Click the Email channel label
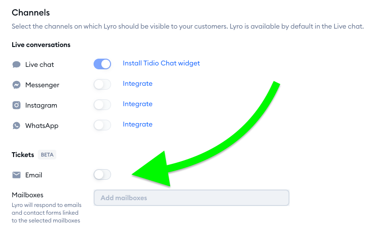 coord(34,175)
